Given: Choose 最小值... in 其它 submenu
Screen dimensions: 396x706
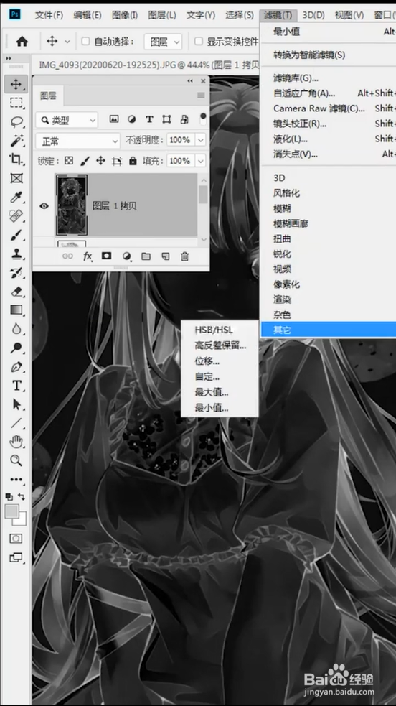Looking at the screenshot, I should click(x=212, y=409).
